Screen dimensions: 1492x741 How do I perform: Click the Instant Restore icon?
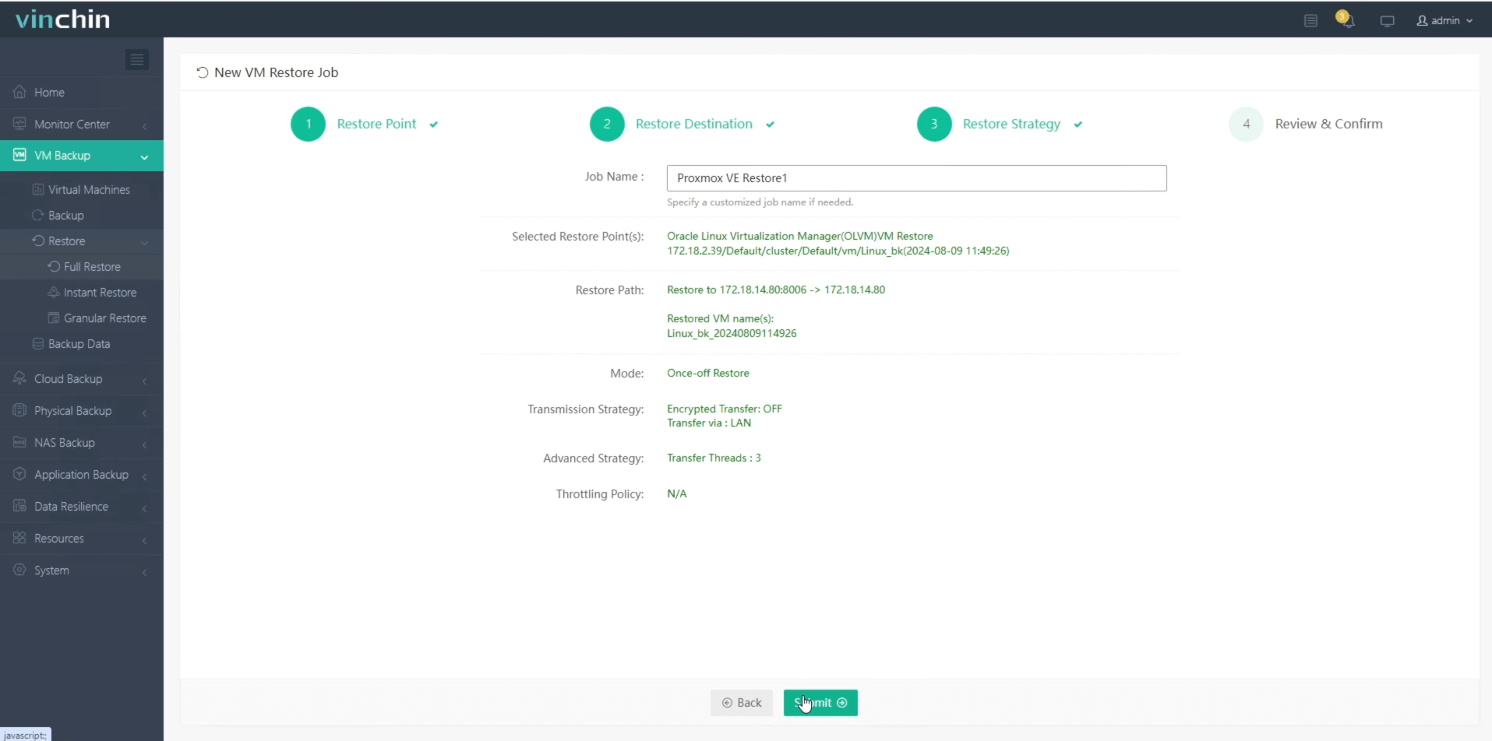[x=54, y=292]
